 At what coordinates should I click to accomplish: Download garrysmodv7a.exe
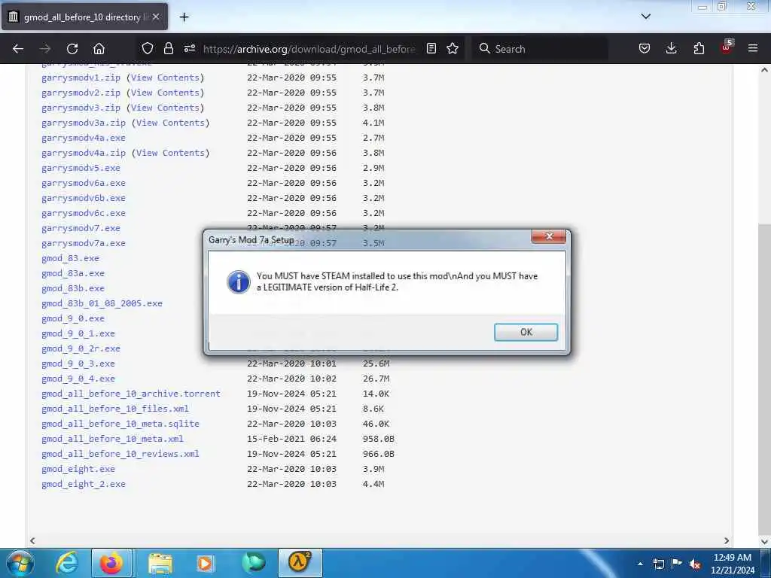tap(84, 243)
